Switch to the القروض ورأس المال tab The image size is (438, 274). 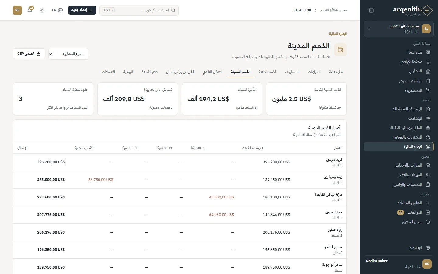coord(180,72)
